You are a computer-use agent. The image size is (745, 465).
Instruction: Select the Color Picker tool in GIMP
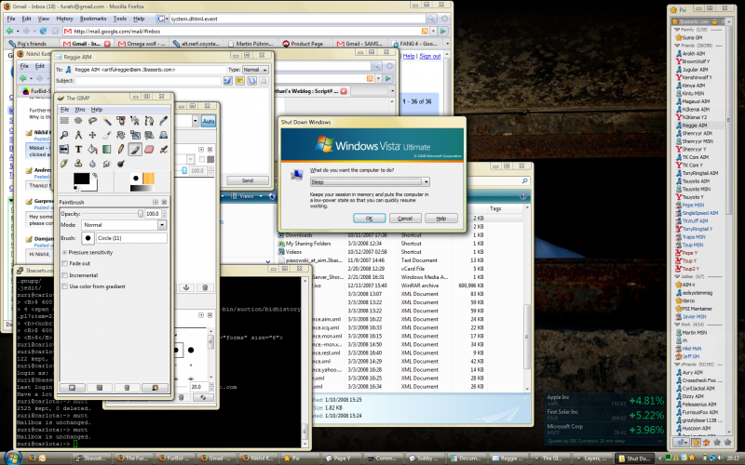click(164, 120)
